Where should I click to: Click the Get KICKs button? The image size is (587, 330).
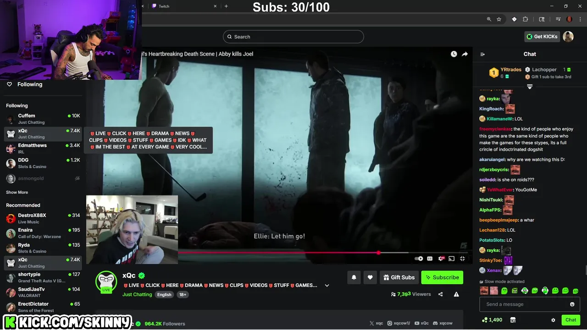point(542,37)
